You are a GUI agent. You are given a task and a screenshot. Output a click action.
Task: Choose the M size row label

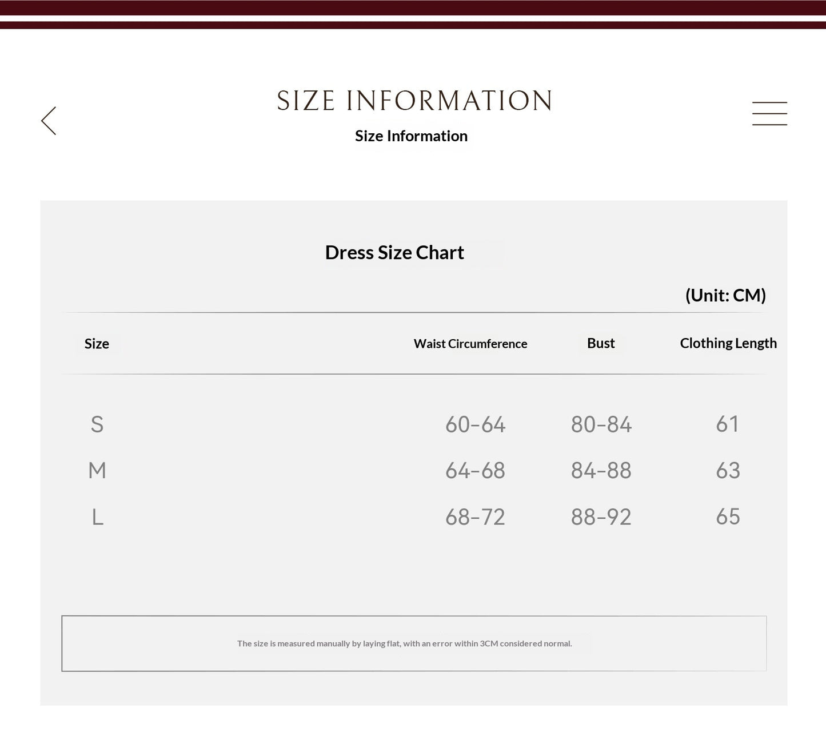click(97, 471)
